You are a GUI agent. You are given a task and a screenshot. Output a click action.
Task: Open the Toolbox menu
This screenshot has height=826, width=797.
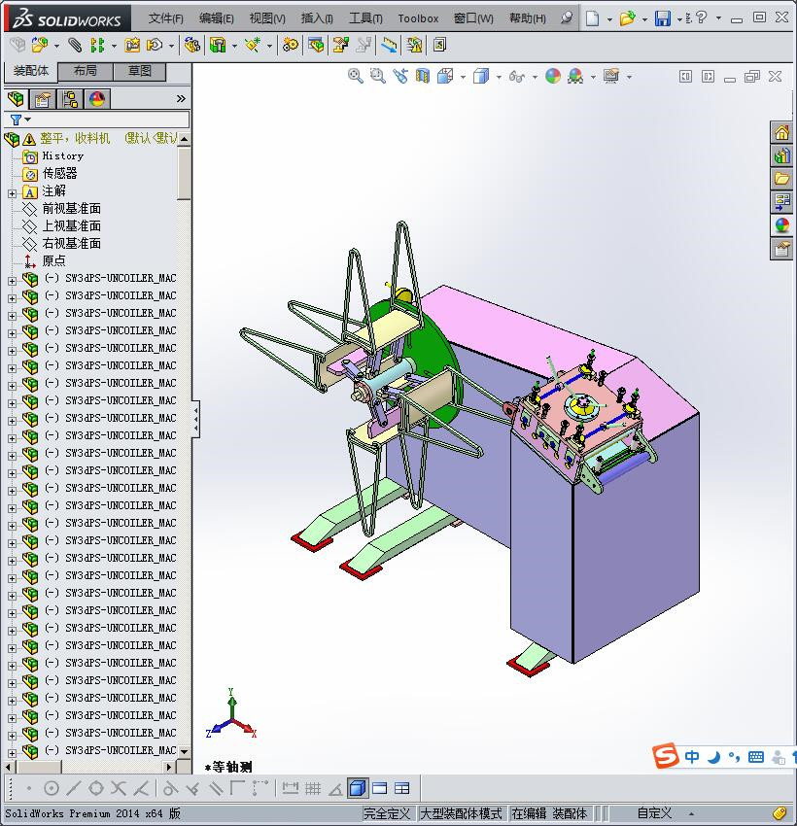click(418, 18)
